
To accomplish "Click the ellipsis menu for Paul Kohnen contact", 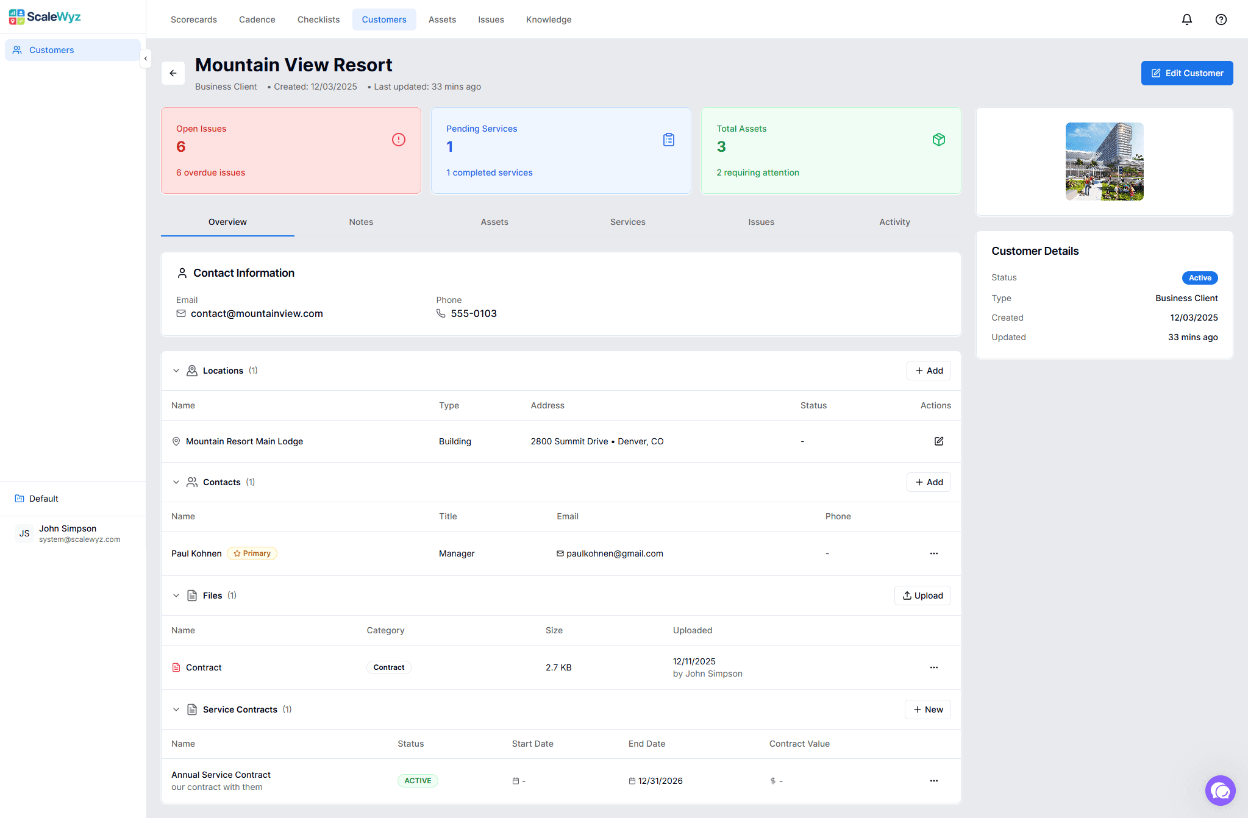I will [933, 553].
